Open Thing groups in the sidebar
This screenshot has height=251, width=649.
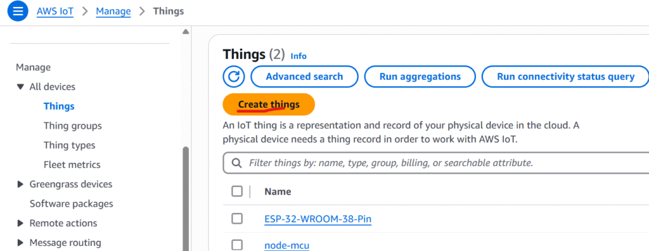pyautogui.click(x=72, y=125)
